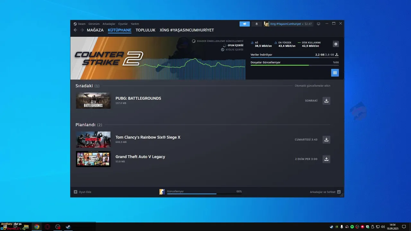Click the volume speaker icon in the tray
The width and height of the screenshot is (411, 231).
coord(383,227)
